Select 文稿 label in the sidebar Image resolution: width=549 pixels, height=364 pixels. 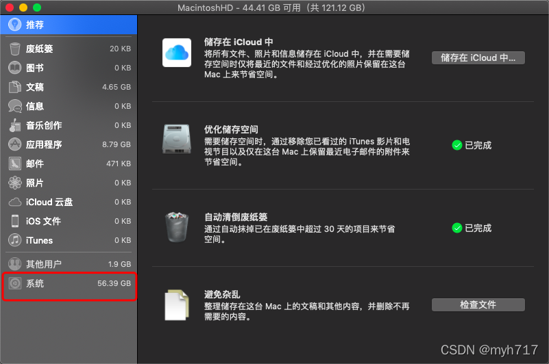coord(35,87)
